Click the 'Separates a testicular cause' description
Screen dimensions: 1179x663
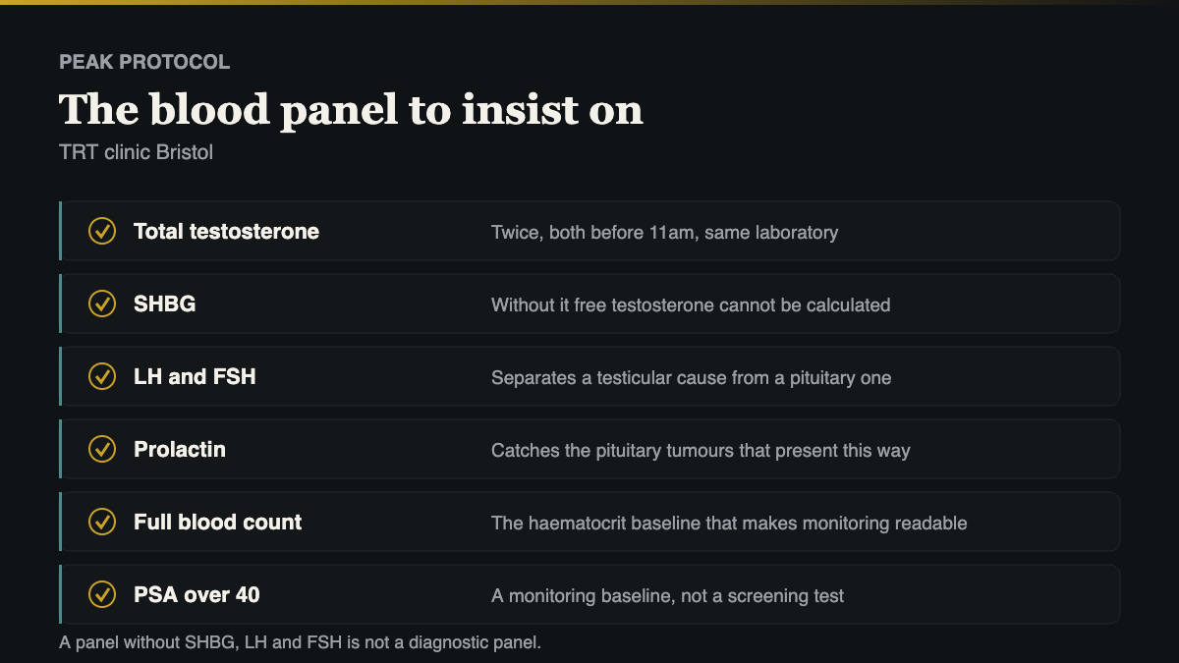[x=691, y=378]
